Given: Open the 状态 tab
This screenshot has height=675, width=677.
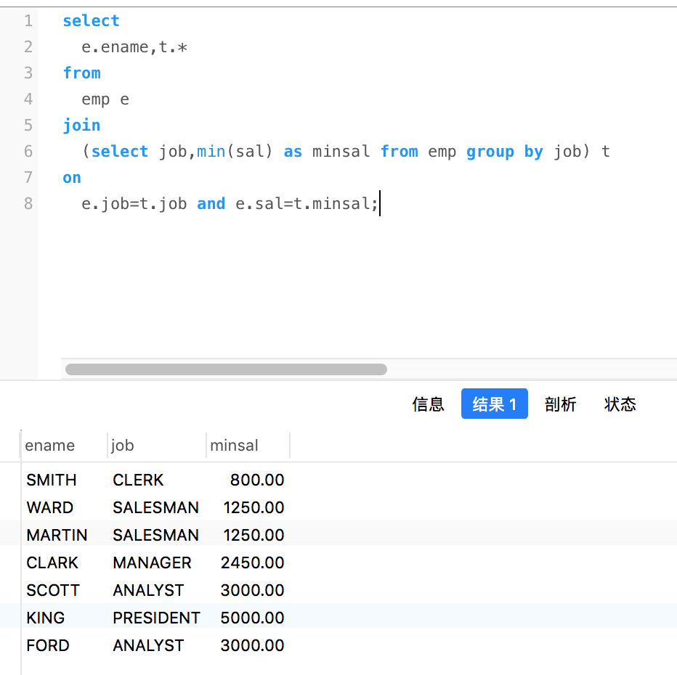Looking at the screenshot, I should [x=620, y=404].
